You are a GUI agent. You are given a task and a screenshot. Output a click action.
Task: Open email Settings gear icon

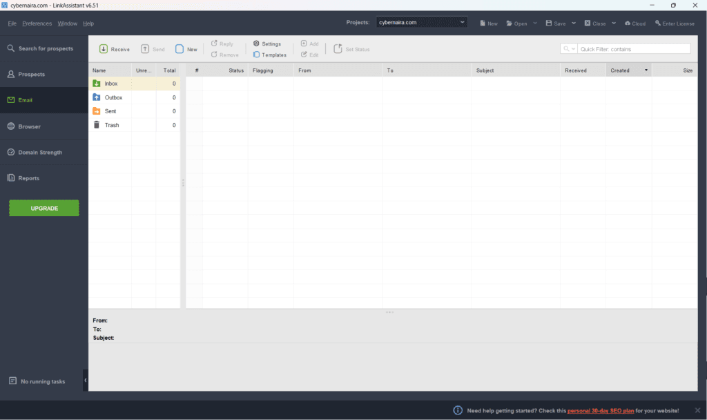(256, 44)
